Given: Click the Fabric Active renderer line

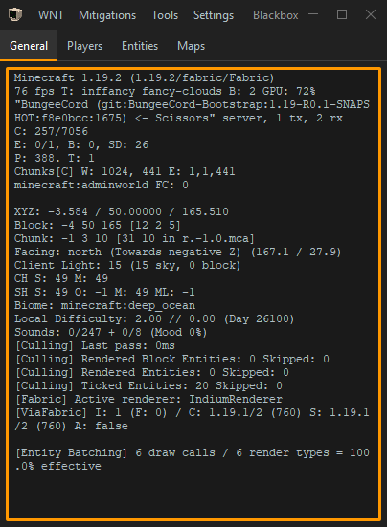Looking at the screenshot, I should (x=148, y=399).
